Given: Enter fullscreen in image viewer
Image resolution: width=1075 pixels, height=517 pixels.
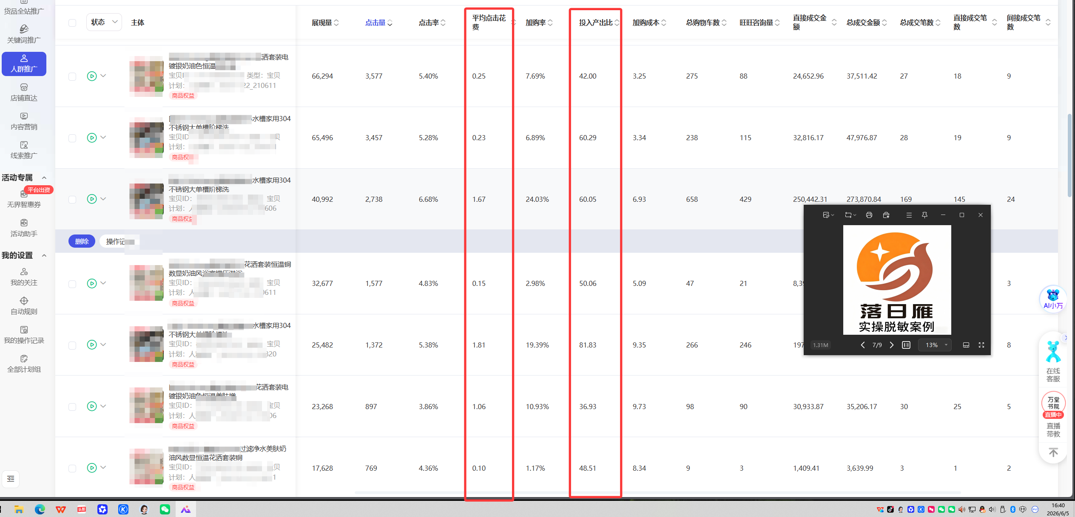Looking at the screenshot, I should tap(981, 345).
